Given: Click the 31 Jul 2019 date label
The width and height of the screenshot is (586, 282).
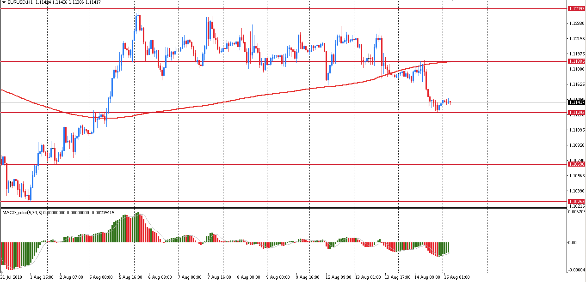Looking at the screenshot, I should click(x=12, y=277).
